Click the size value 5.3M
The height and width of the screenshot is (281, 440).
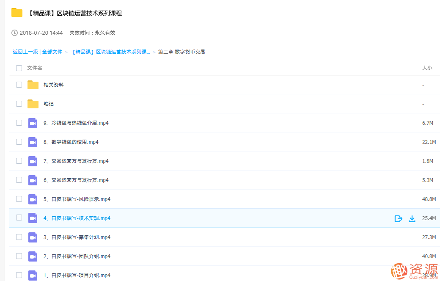(x=428, y=180)
